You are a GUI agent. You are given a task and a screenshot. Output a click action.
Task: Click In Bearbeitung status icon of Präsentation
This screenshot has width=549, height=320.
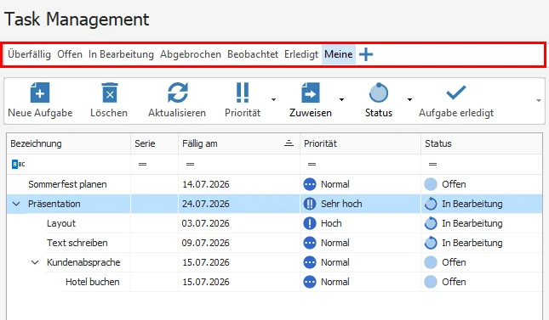coord(431,204)
